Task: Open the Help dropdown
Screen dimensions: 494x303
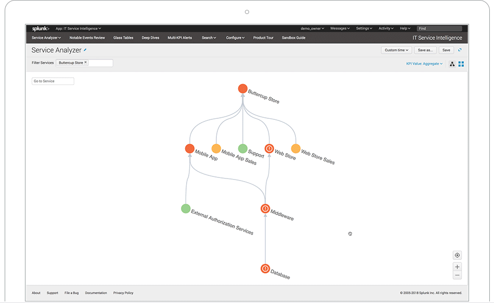Action: click(x=405, y=29)
